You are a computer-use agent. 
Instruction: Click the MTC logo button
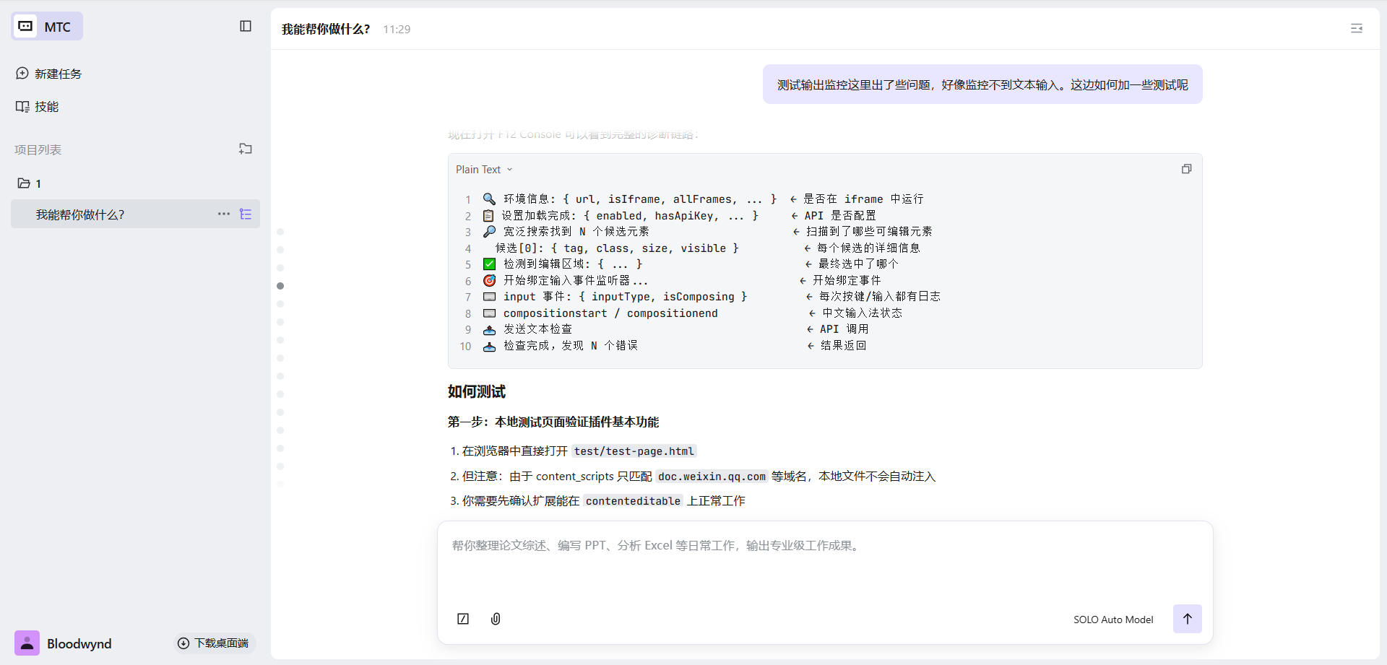(x=47, y=27)
